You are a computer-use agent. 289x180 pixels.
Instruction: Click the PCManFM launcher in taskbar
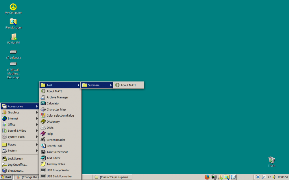click(x=221, y=177)
